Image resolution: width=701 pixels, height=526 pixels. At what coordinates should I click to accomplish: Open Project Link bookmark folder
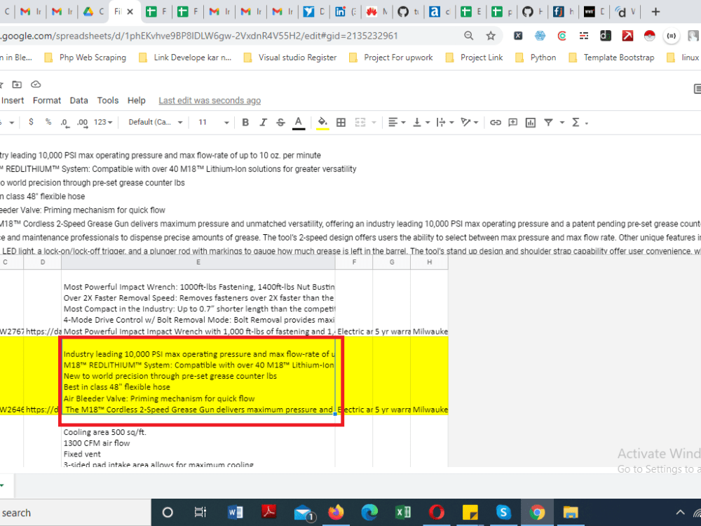click(474, 58)
